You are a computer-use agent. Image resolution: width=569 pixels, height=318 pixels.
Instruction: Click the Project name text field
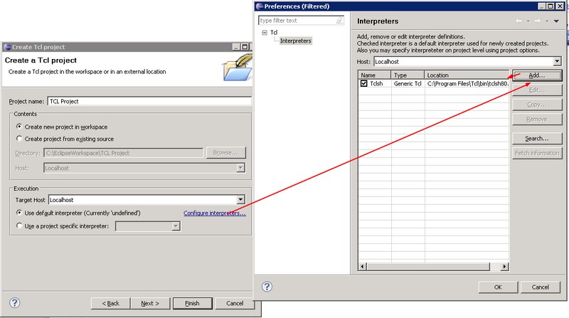click(x=149, y=101)
